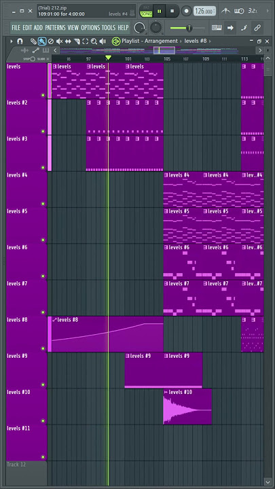
Task: Mute the levels track
Action: coord(43,95)
